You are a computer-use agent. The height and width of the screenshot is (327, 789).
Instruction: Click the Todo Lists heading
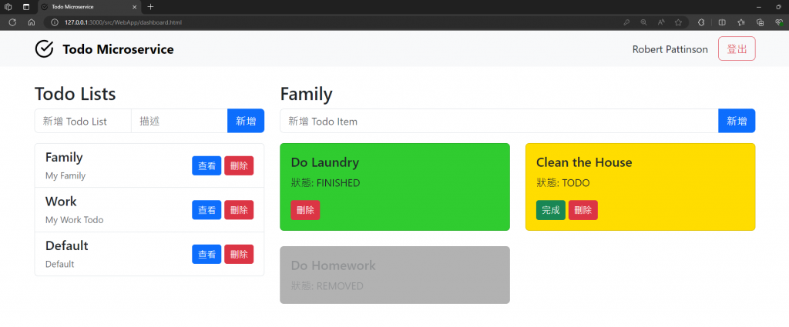click(x=75, y=94)
